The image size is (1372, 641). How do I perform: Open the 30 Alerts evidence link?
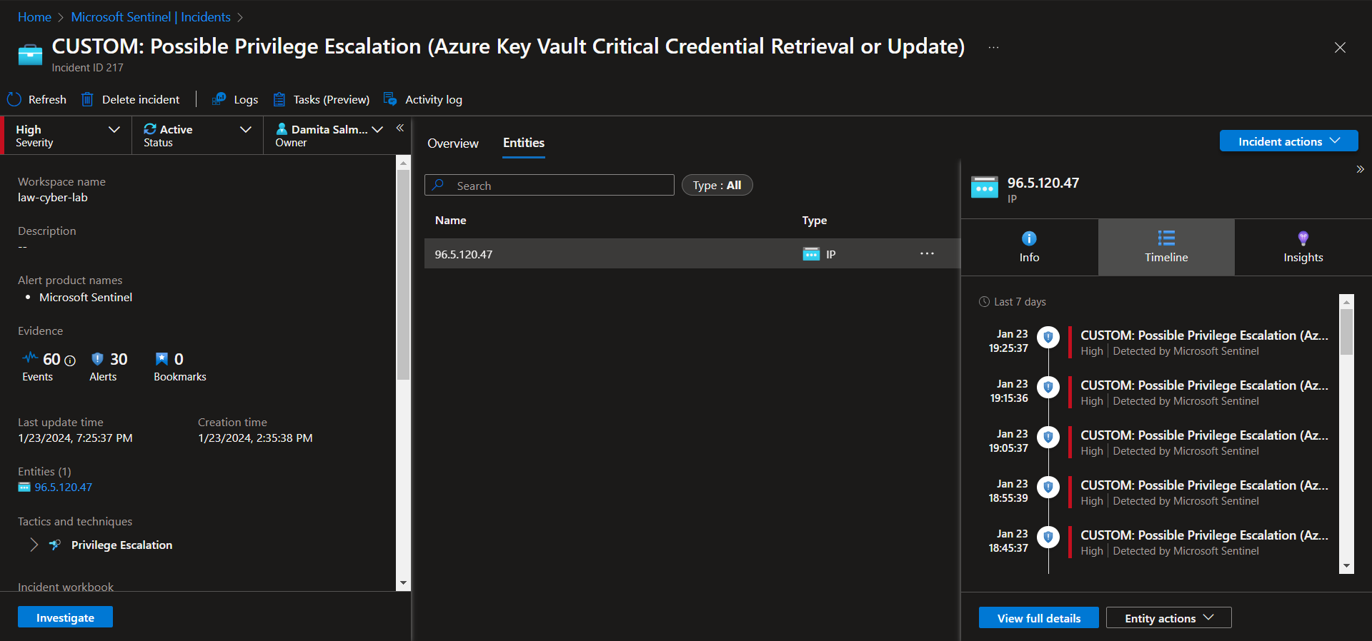109,366
